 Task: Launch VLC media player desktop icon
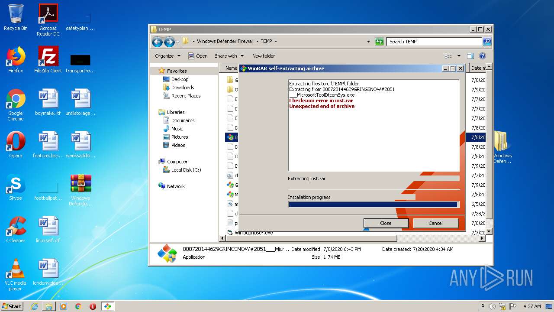[x=16, y=275]
